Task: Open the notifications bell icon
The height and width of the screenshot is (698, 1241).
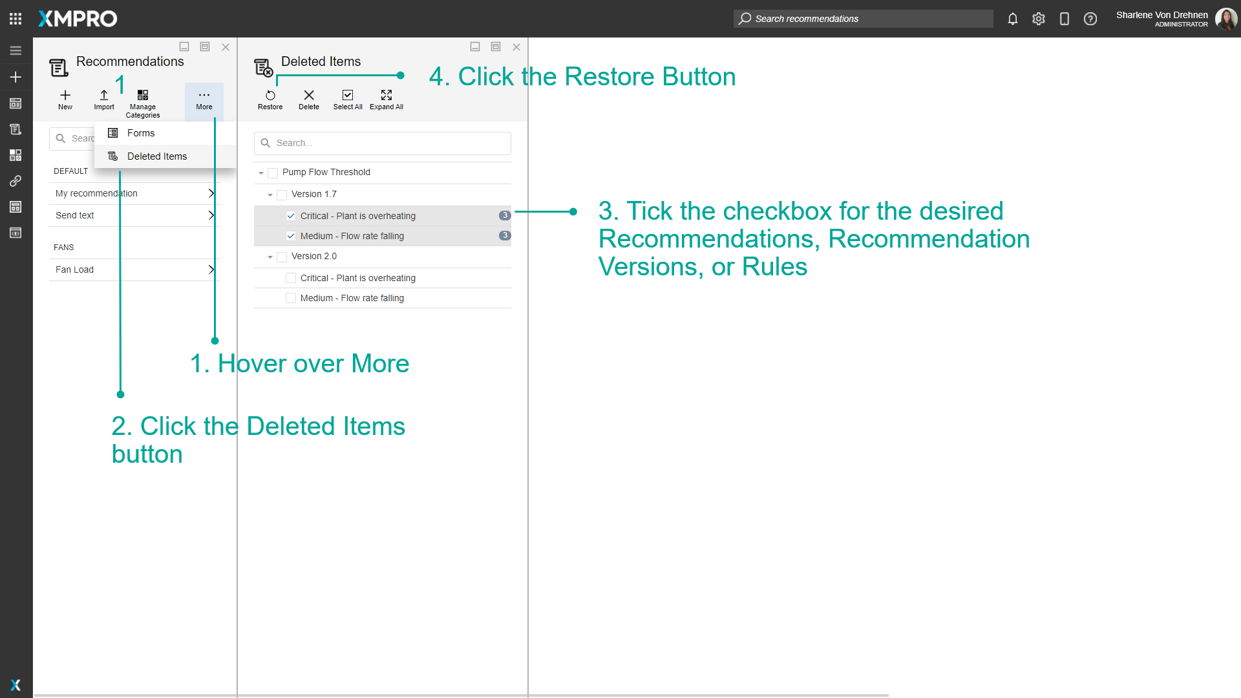Action: tap(1012, 19)
